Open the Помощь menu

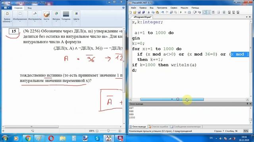(x=195, y=8)
